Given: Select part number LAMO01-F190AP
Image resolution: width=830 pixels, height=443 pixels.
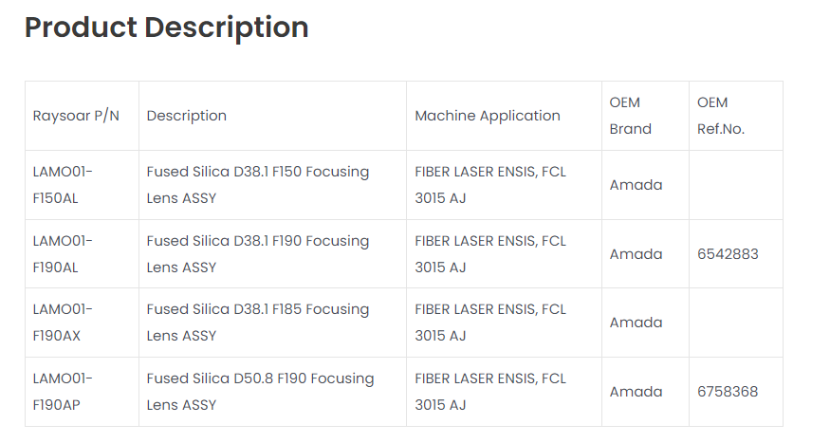Looking at the screenshot, I should pos(63,392).
